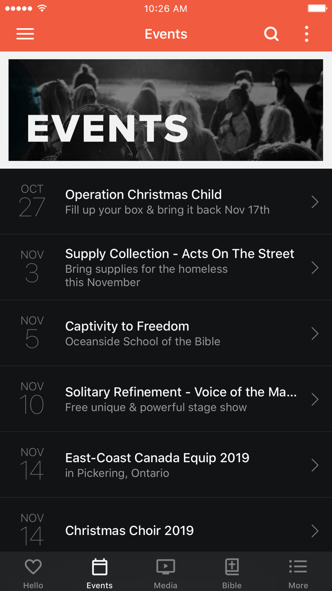Switch to the Bible tab

[x=232, y=572]
